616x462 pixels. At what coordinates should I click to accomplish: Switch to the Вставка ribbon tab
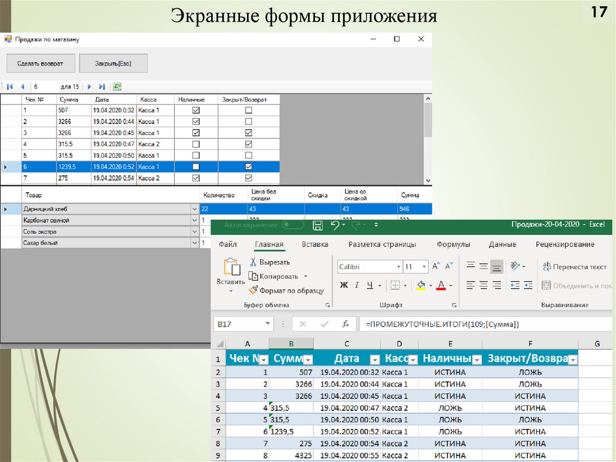[315, 245]
